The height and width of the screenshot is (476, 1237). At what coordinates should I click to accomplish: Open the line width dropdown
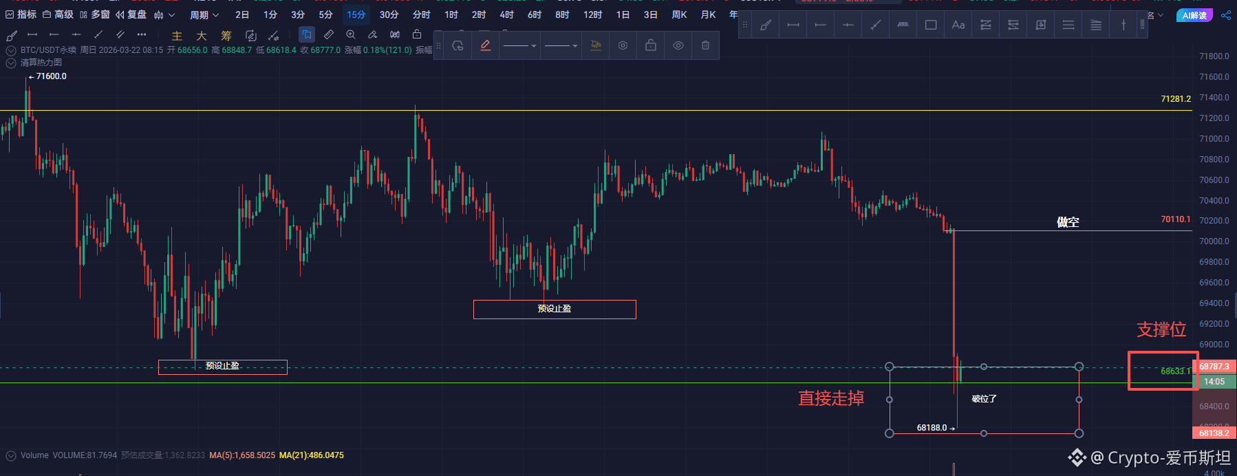(561, 45)
